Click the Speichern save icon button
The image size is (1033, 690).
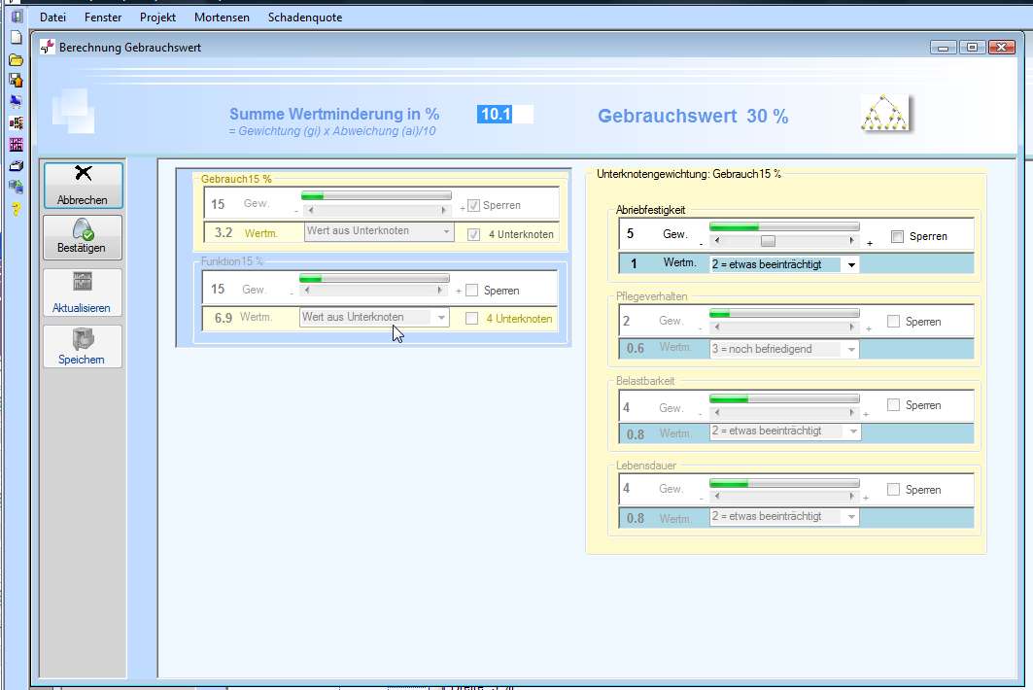coord(83,346)
